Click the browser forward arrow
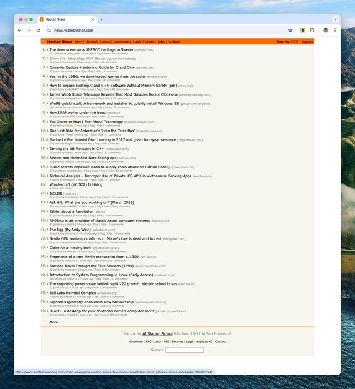 (x=29, y=30)
